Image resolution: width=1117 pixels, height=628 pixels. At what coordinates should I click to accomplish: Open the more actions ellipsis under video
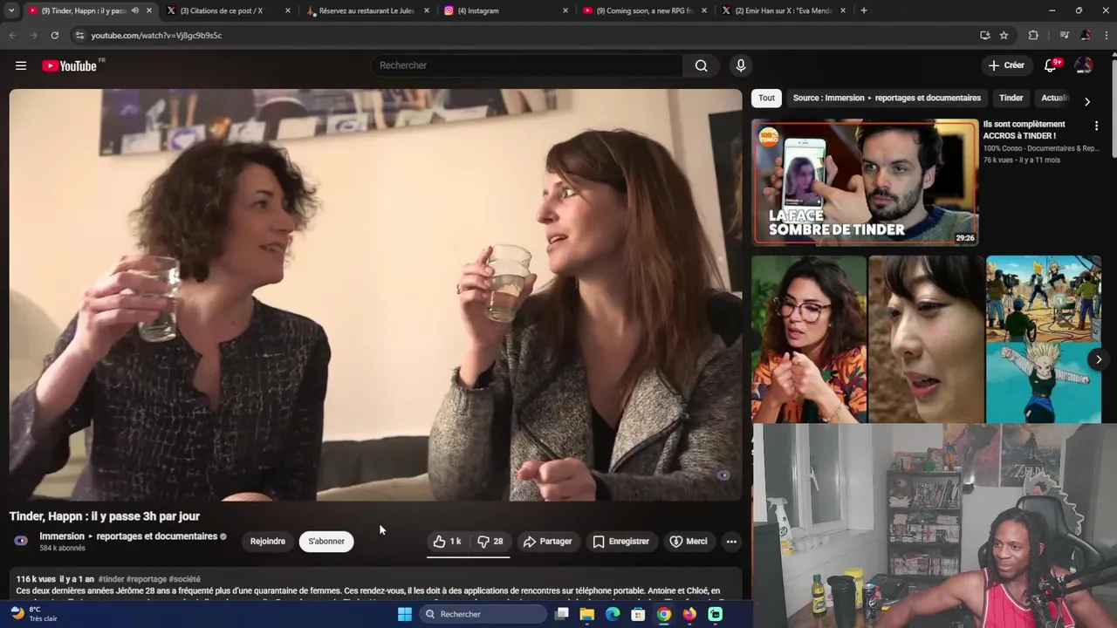[731, 542]
